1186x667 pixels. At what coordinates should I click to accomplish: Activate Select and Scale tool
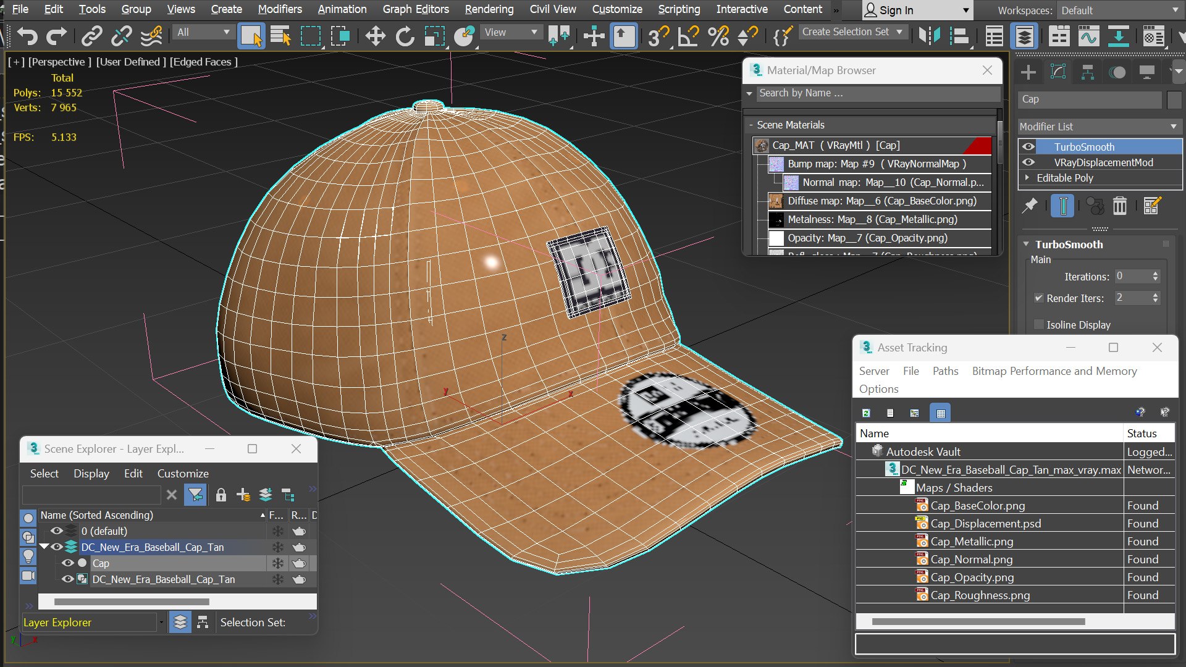click(x=434, y=36)
